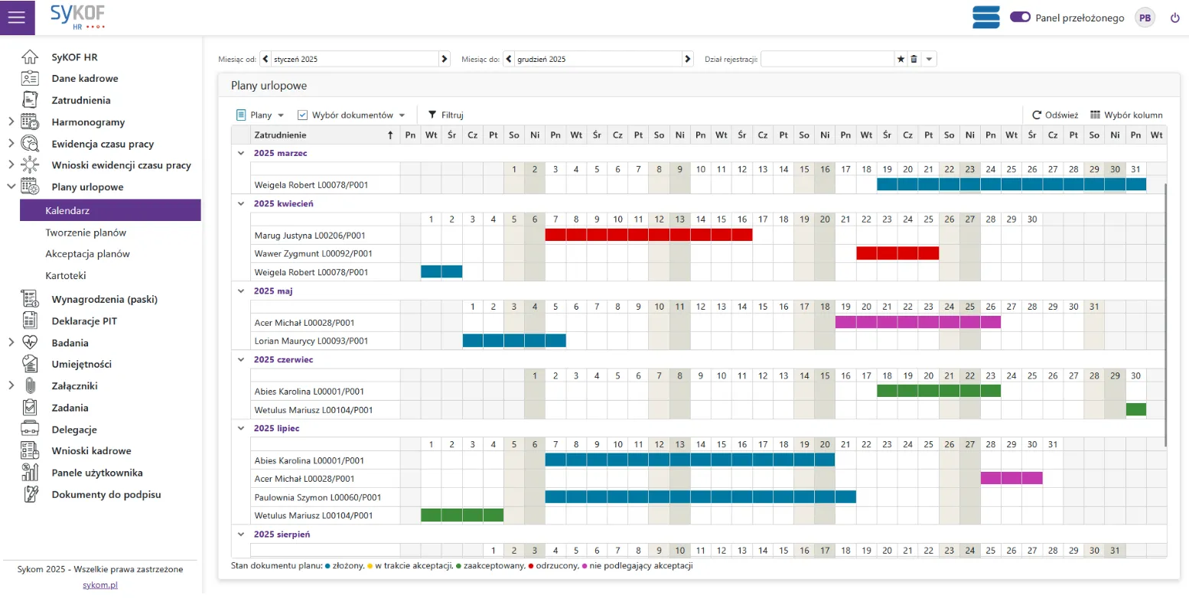The width and height of the screenshot is (1189, 598).
Task: Toggle the Panel przełożonego switch
Action: pyautogui.click(x=1021, y=18)
